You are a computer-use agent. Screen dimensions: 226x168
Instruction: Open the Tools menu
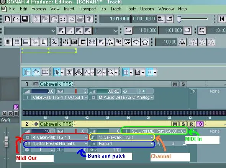(131, 9)
